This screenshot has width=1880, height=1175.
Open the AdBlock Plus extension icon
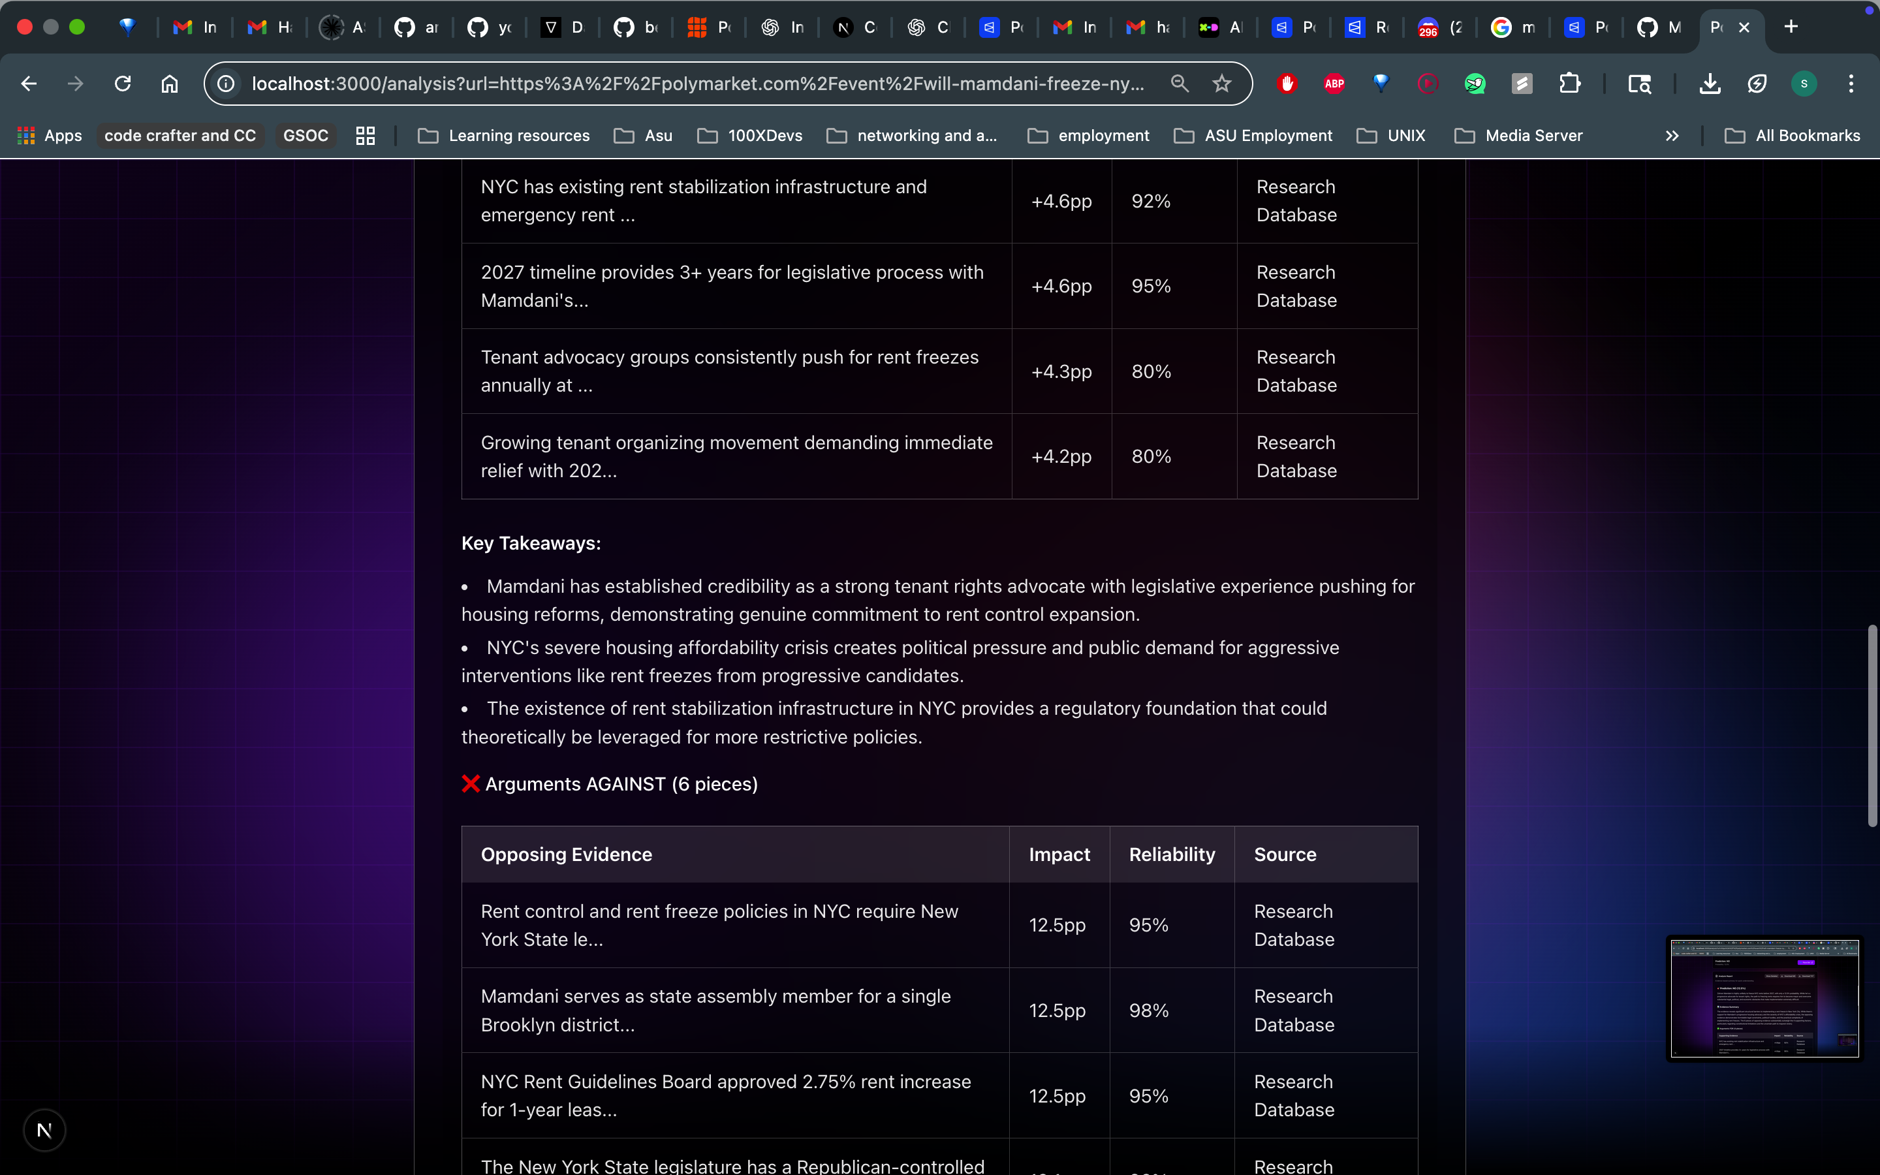(1334, 83)
